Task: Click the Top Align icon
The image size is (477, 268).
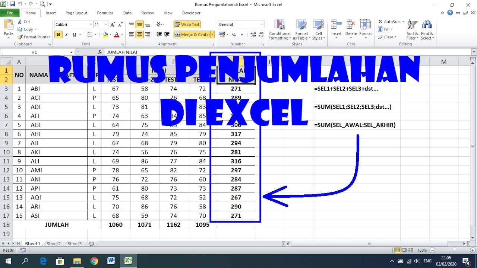Action: 132,24
